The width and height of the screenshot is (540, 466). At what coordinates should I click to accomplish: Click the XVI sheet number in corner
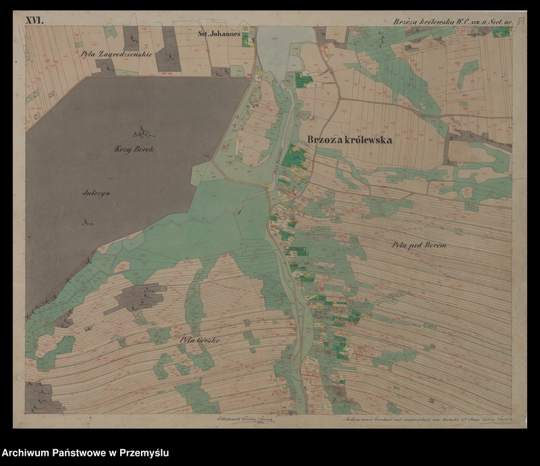click(34, 21)
